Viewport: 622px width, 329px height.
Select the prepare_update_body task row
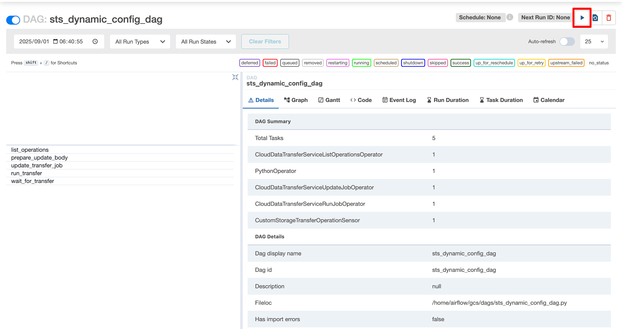120,158
